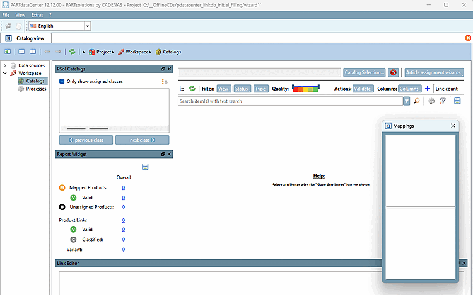473x295 pixels.
Task: Open the Project breadcrumb
Action: point(102,52)
